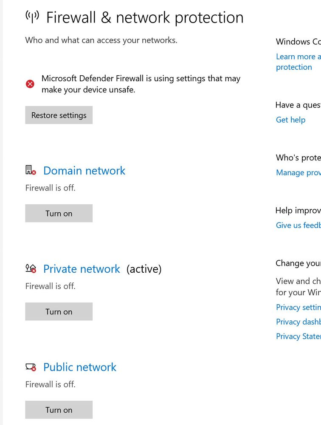Screen dimensions: 321x425
Task: Click the Private network house icon
Action: 31,268
